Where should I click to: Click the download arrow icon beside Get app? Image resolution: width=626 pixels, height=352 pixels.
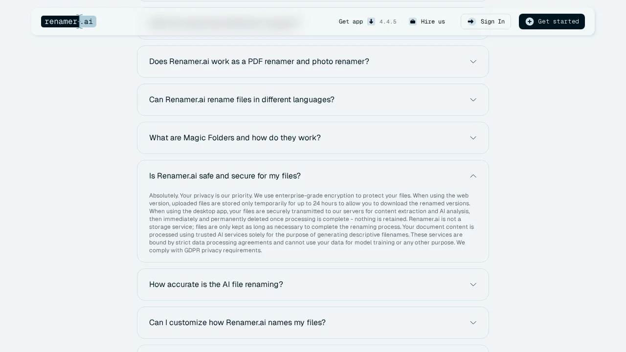(x=371, y=22)
